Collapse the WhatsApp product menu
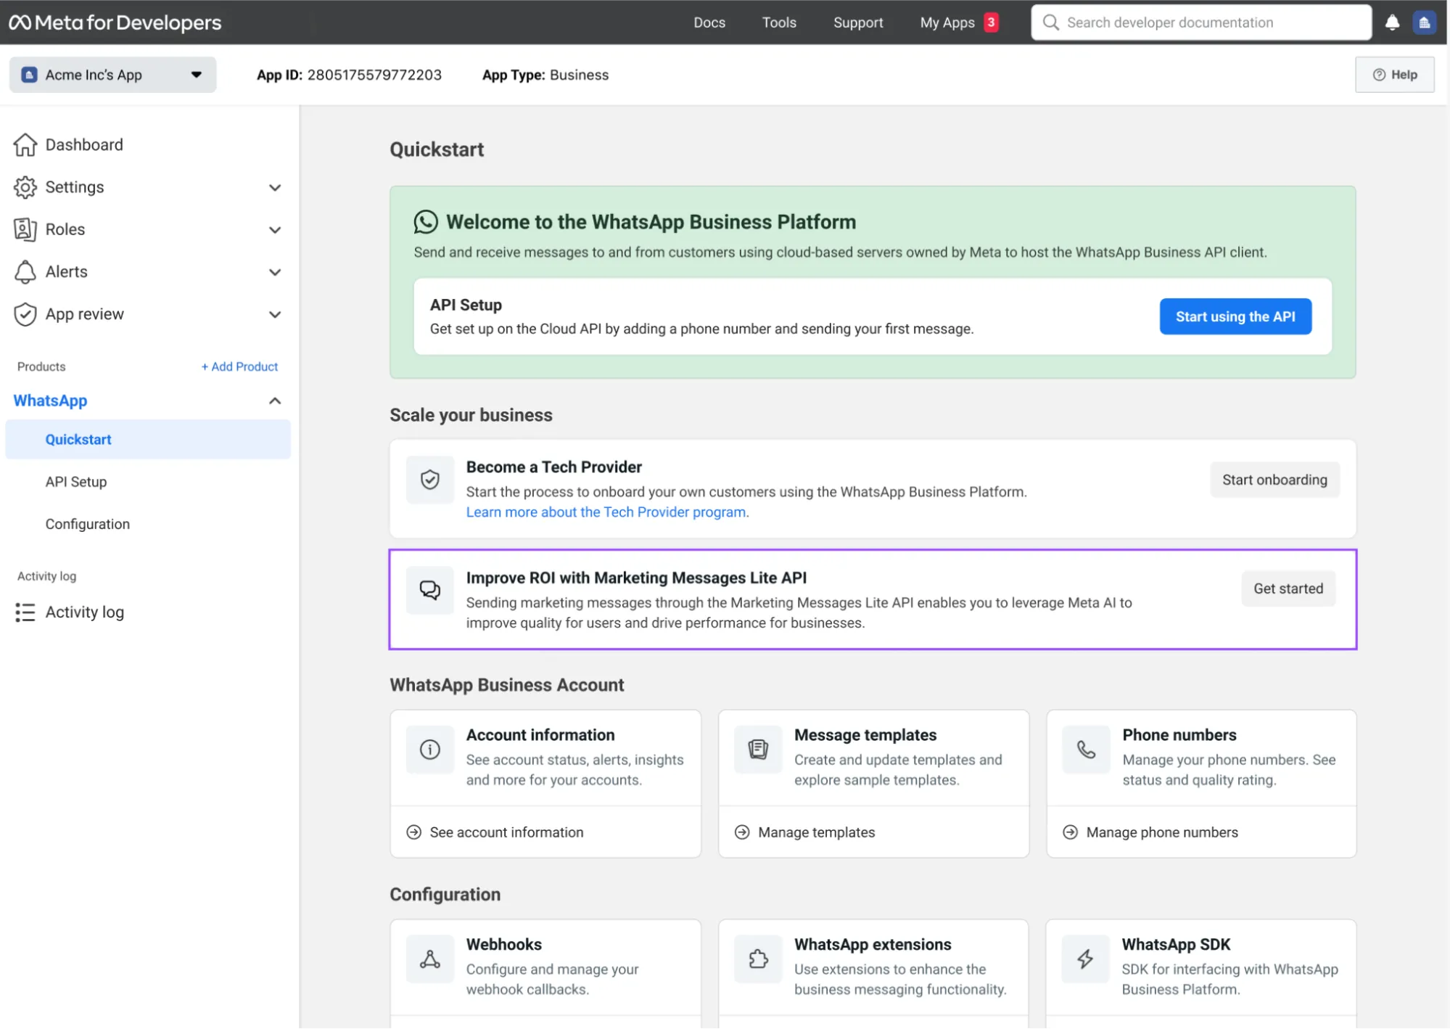Viewport: 1450px width, 1029px height. (x=275, y=401)
